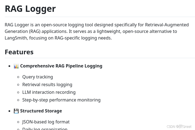Click the JSON-based log format item

click(46, 122)
